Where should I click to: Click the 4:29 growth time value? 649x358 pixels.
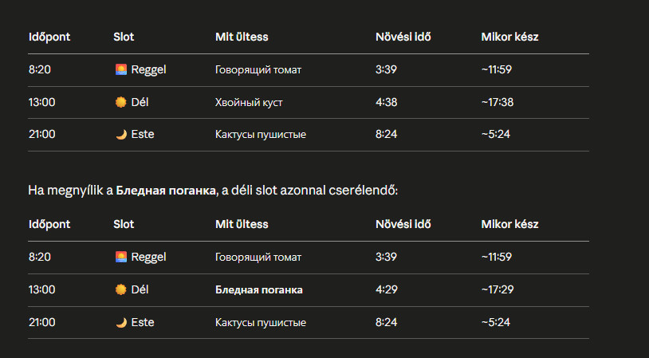point(386,289)
